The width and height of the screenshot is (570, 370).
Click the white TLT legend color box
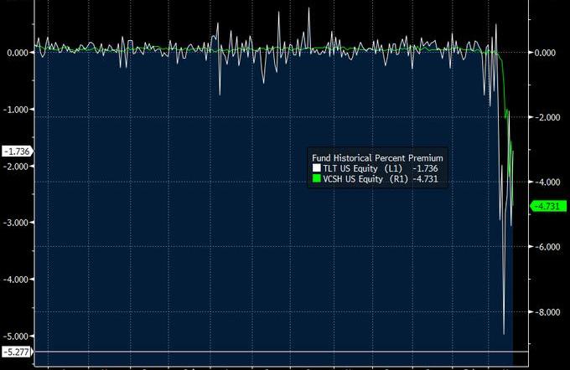316,167
